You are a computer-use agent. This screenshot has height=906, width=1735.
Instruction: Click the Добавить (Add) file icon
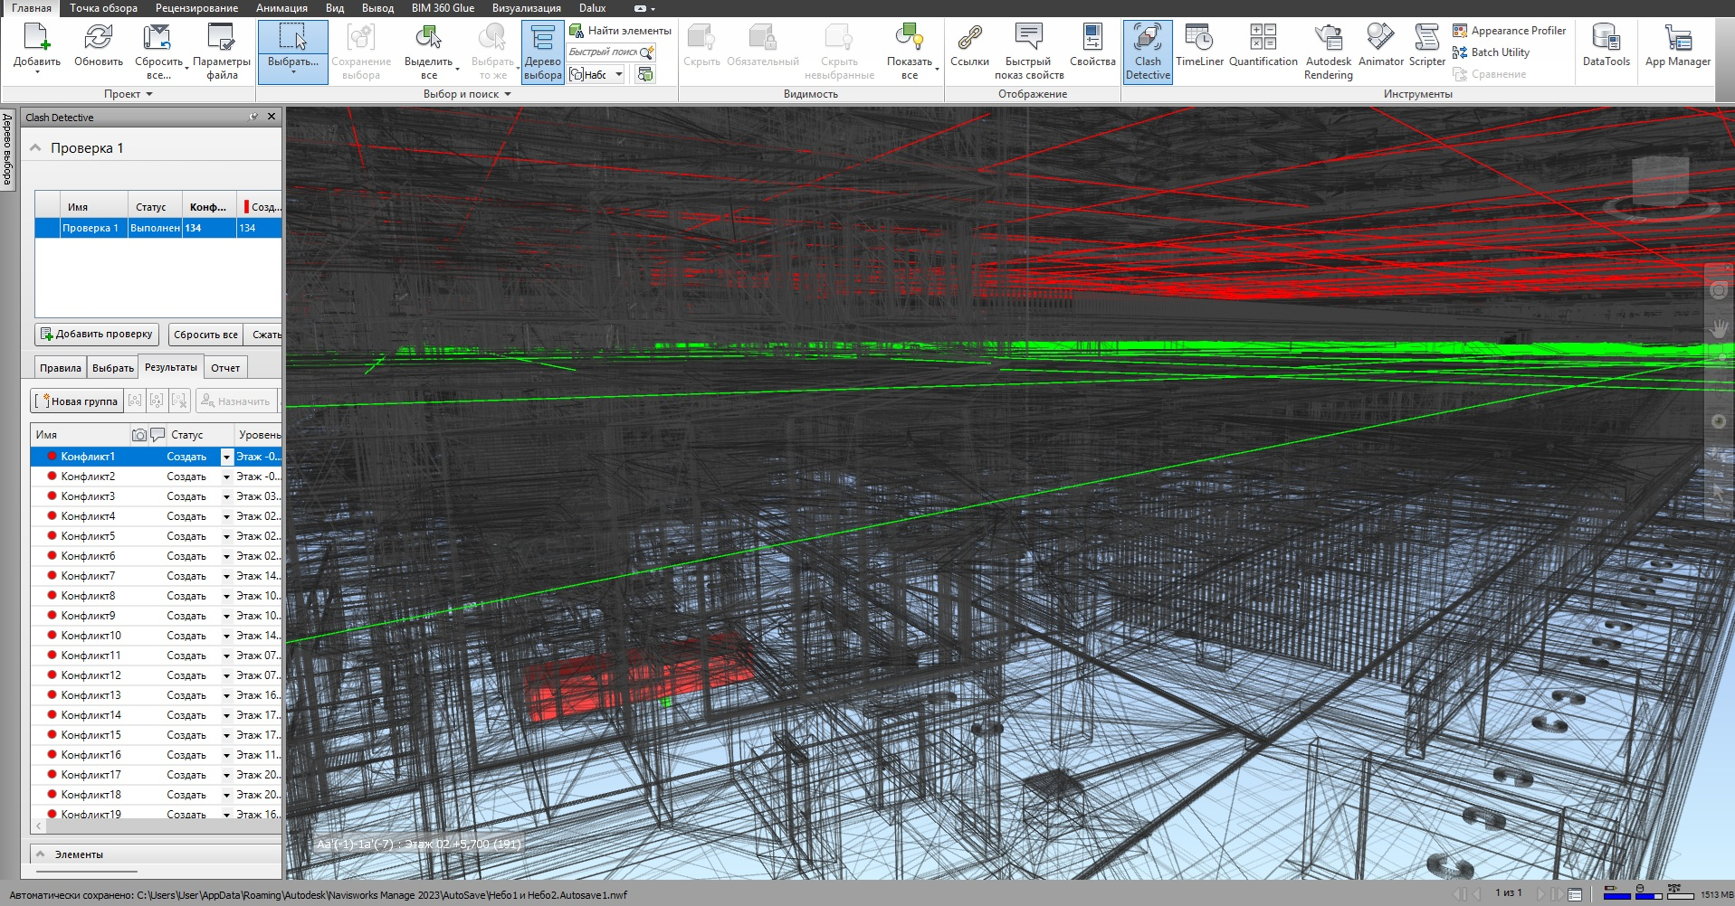point(36,38)
